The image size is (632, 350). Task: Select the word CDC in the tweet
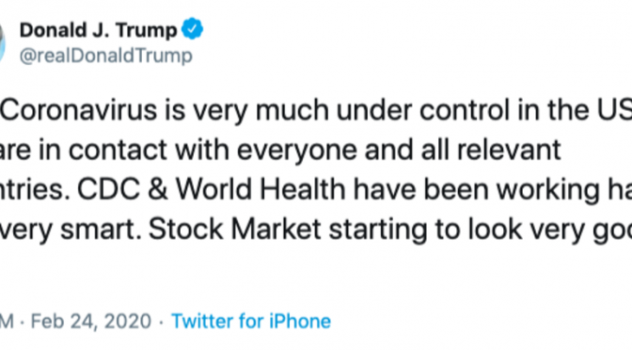(108, 189)
